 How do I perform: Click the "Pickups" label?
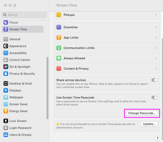(x=69, y=15)
